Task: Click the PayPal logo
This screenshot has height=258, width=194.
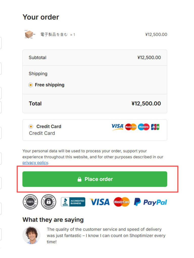Action: [x=151, y=202]
